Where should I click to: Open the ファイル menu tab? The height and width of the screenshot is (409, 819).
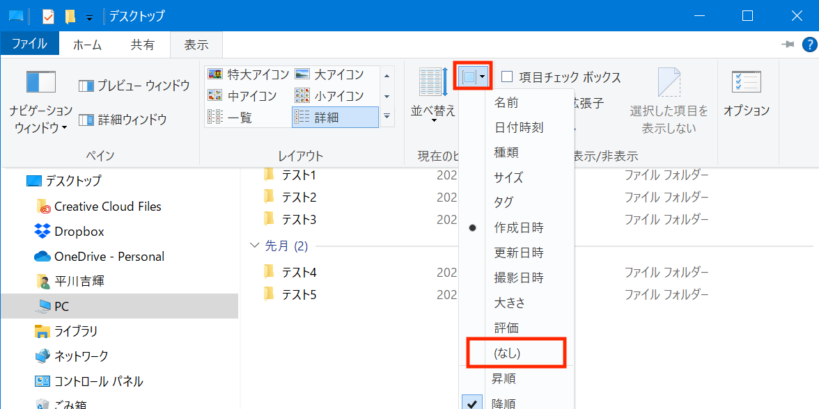click(29, 45)
